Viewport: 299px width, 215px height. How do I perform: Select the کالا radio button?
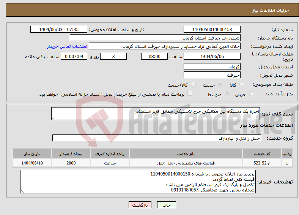(242, 84)
